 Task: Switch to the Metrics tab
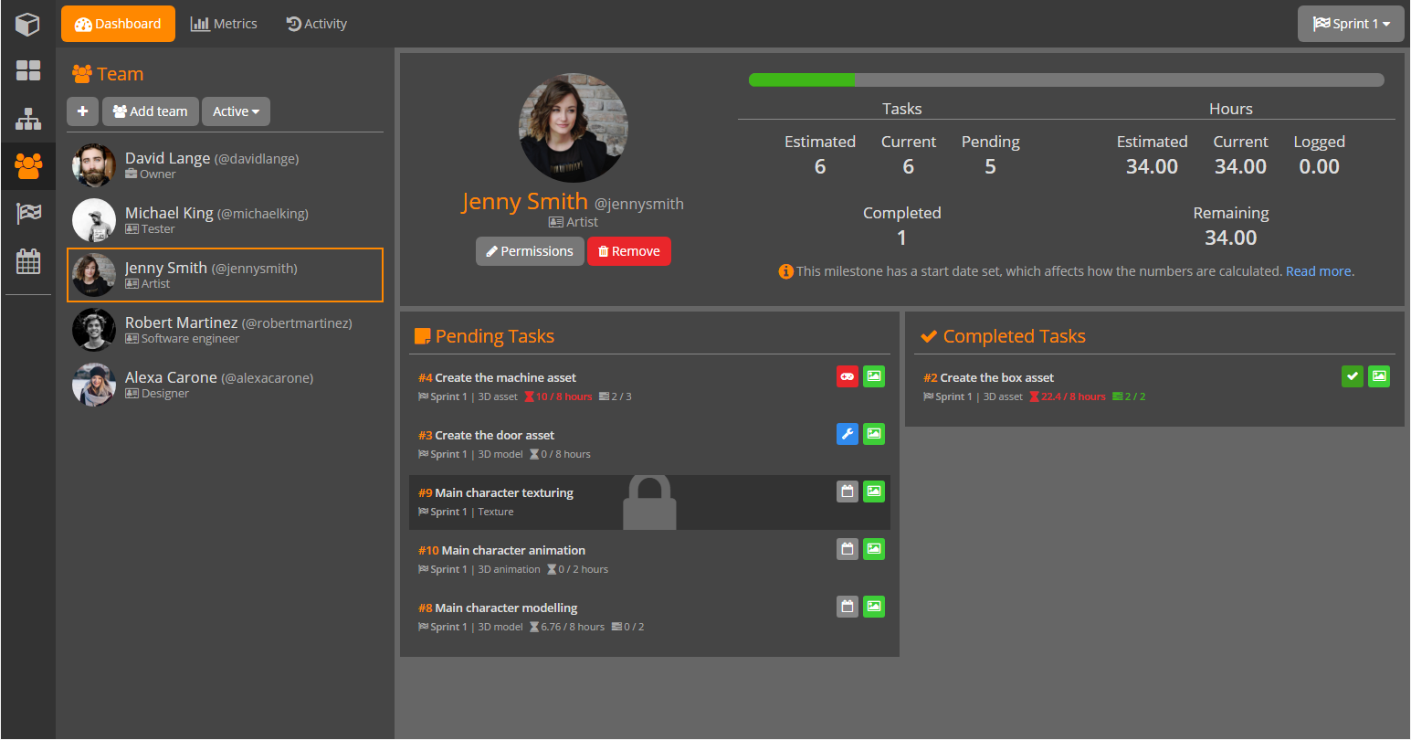coord(224,24)
